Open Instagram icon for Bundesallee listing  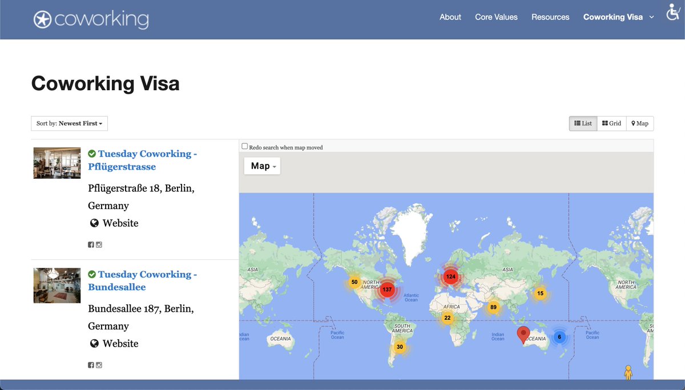pos(99,365)
